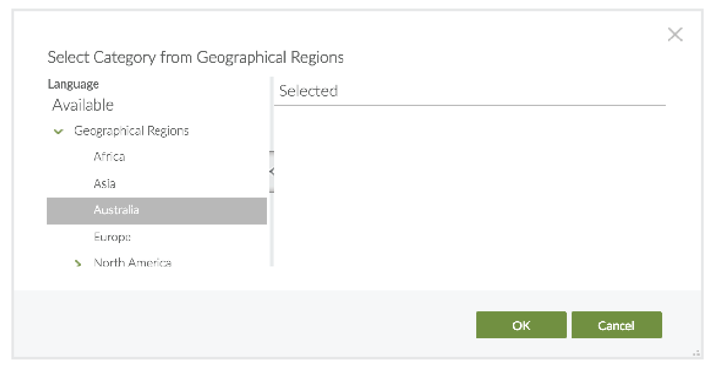Image resolution: width=721 pixels, height=370 pixels.
Task: Click the splitter collapse arrow handle
Action: (272, 172)
